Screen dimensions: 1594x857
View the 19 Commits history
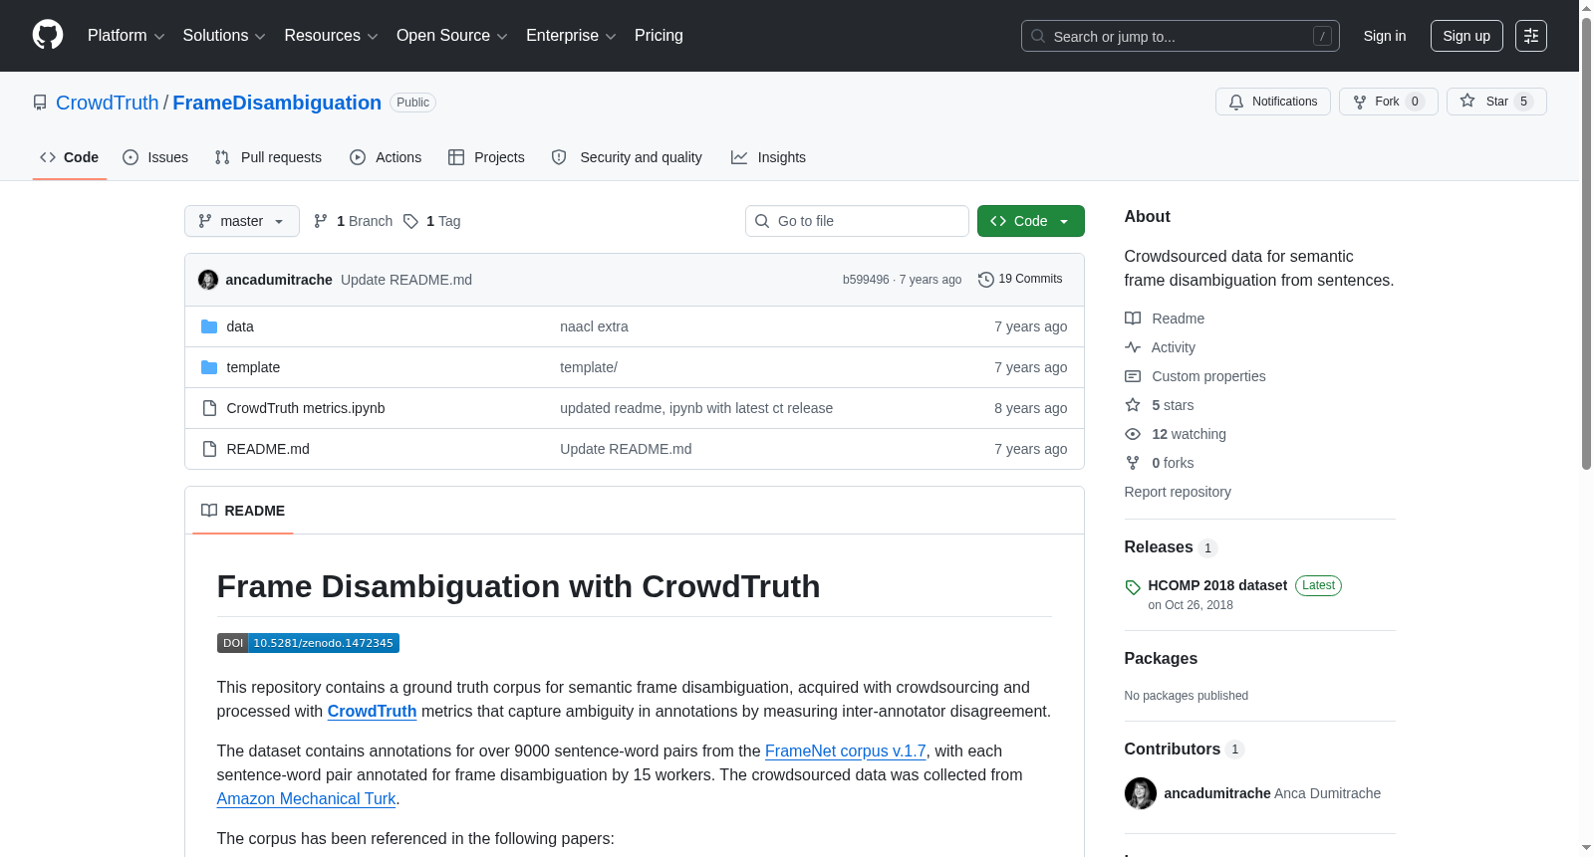point(1020,280)
